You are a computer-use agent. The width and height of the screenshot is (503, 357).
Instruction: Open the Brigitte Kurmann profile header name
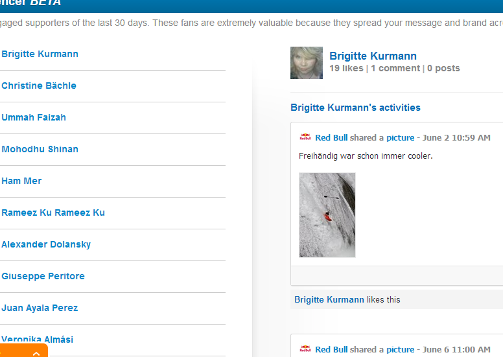click(x=373, y=56)
